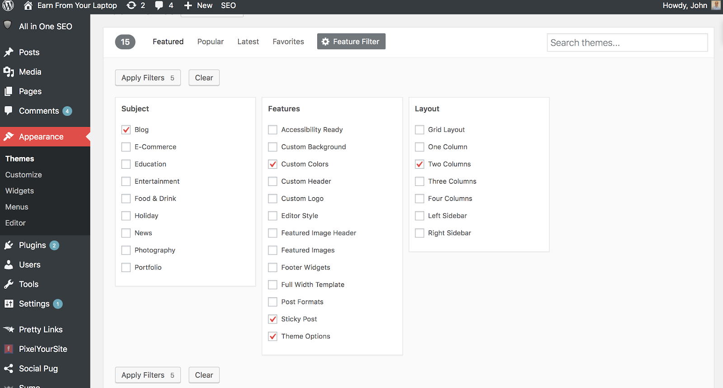The height and width of the screenshot is (388, 723).
Task: Check the Right Sidebar layout option
Action: point(420,233)
